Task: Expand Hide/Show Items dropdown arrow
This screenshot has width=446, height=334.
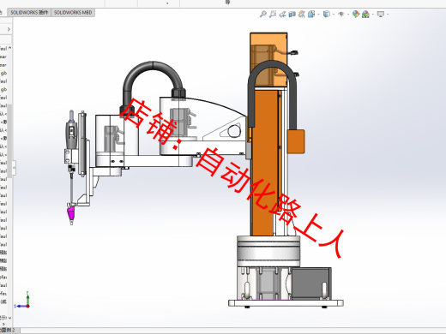Action: pos(348,15)
